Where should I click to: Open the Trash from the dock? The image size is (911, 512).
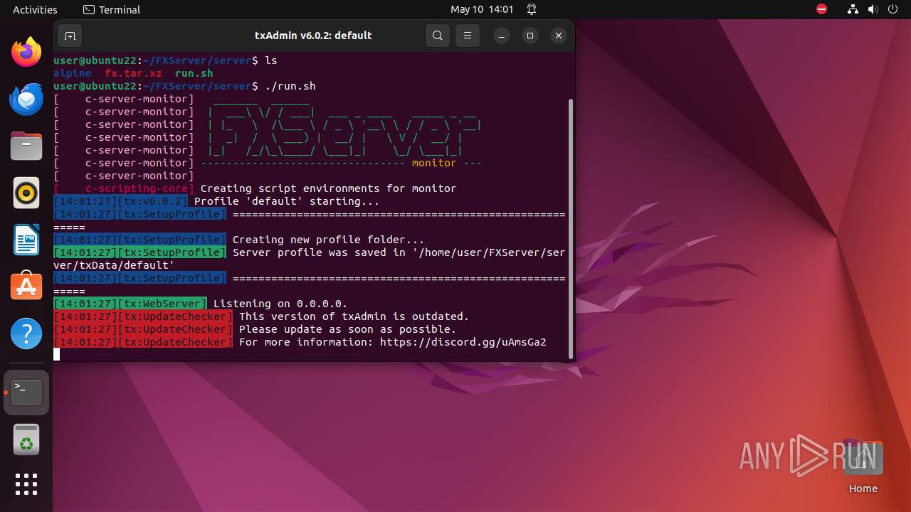click(26, 439)
